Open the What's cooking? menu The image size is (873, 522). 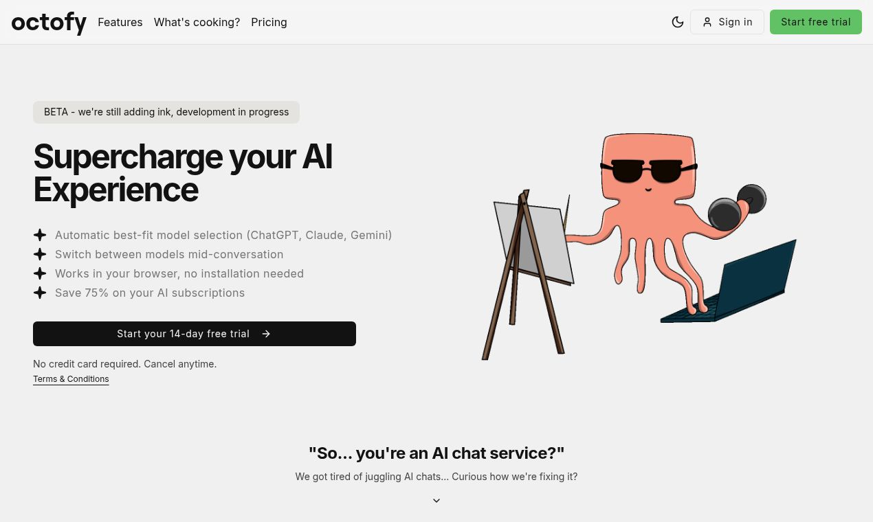[x=197, y=22]
